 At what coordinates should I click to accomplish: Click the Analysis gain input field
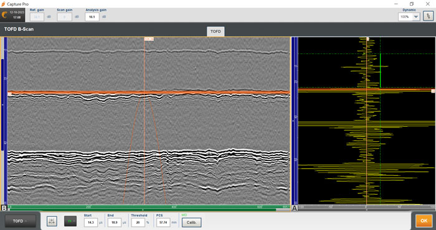coord(92,17)
